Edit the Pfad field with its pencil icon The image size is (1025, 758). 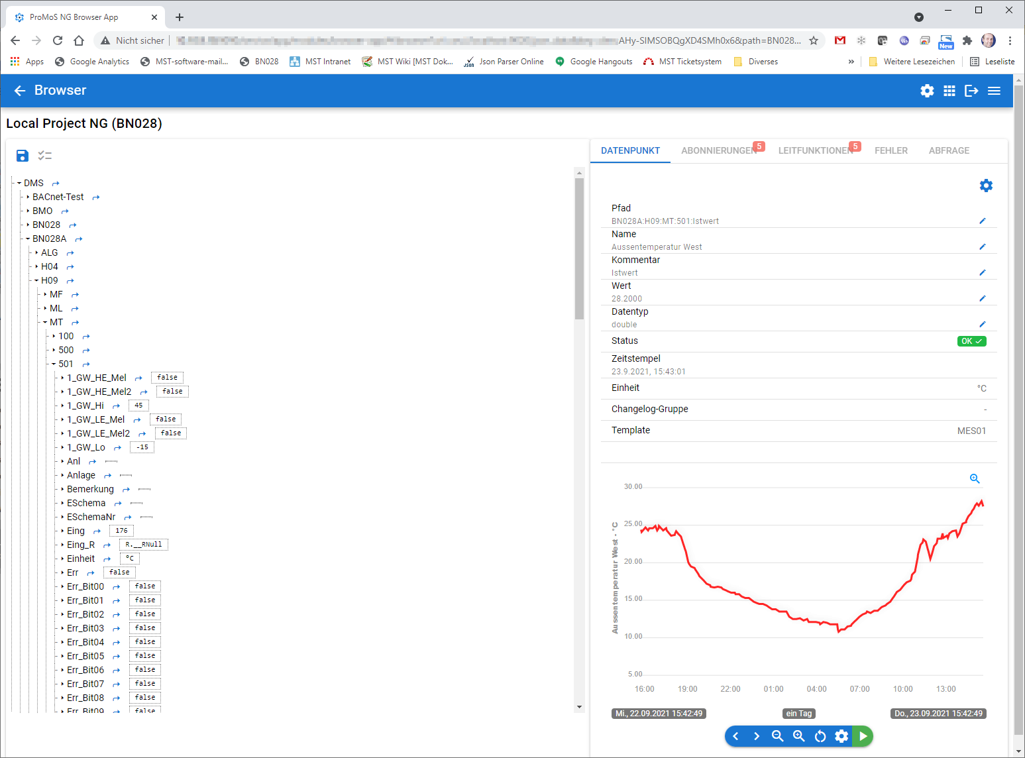point(983,221)
